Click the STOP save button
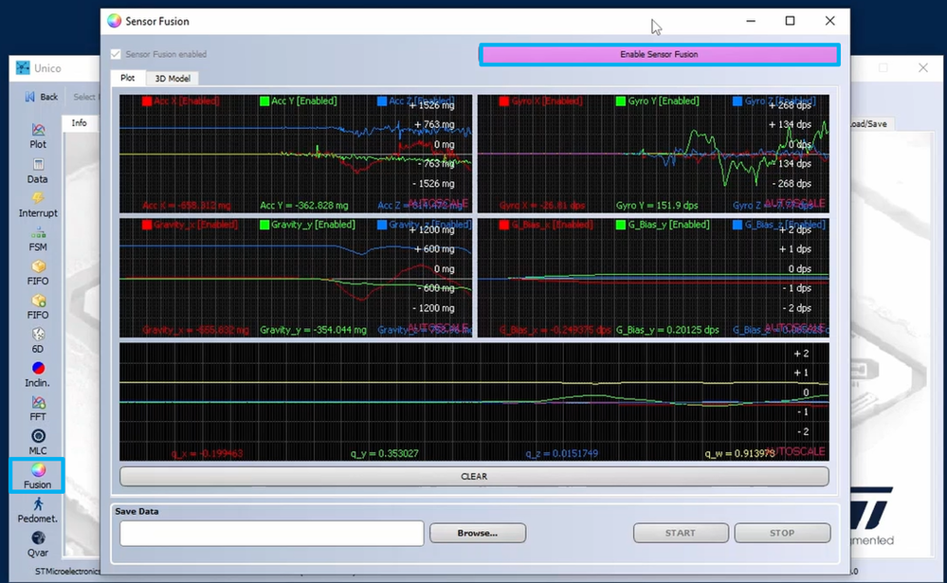Image resolution: width=947 pixels, height=583 pixels. click(782, 533)
